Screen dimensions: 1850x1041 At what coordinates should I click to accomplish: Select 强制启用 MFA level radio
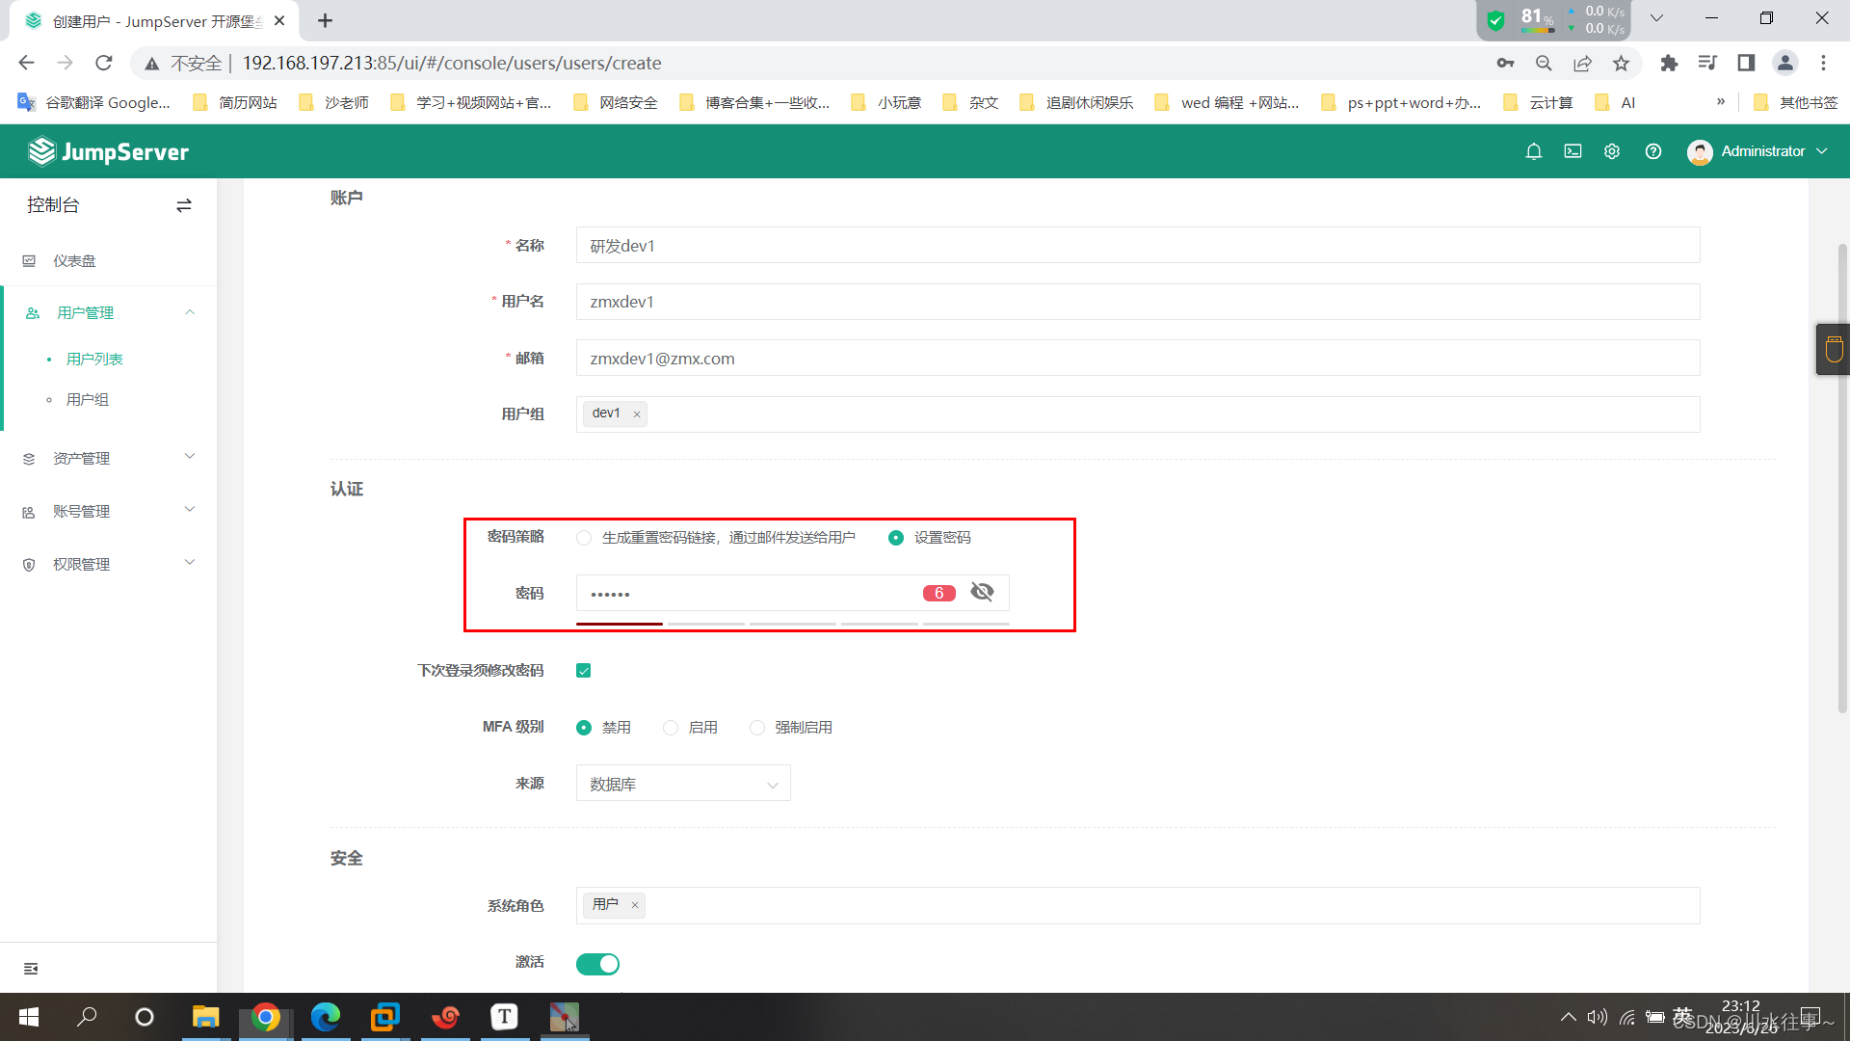point(757,728)
